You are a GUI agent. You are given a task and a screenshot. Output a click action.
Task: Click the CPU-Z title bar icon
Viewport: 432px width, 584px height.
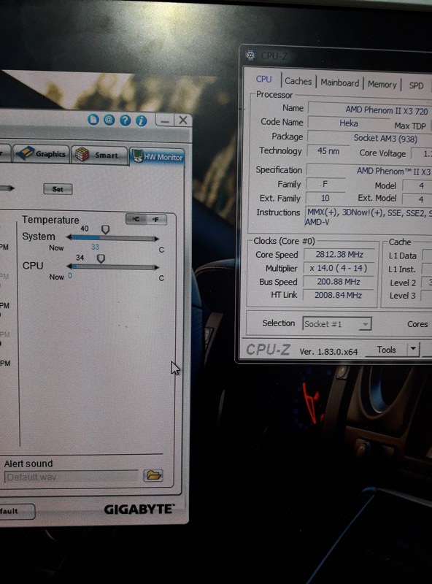250,55
